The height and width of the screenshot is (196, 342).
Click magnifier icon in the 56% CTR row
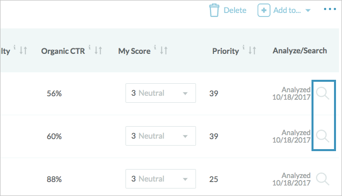[322, 93]
